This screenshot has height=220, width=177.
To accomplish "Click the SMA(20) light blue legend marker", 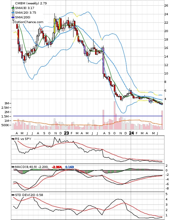I will pos(13,13).
